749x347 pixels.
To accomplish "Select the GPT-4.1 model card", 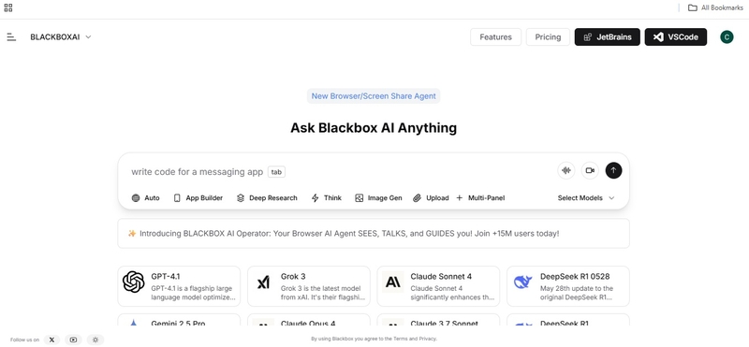I will pyautogui.click(x=179, y=286).
